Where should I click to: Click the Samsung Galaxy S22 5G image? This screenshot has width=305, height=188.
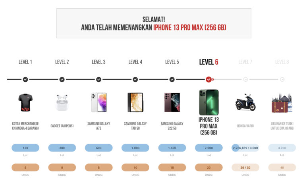172,102
